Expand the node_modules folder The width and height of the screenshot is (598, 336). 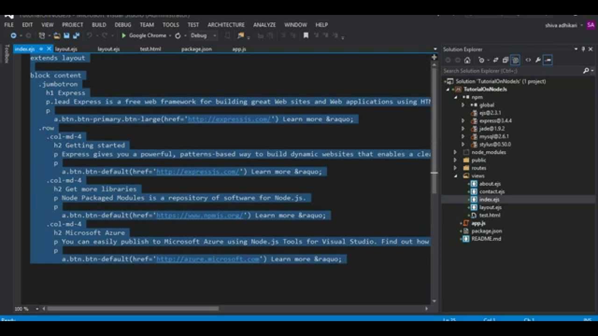point(456,152)
